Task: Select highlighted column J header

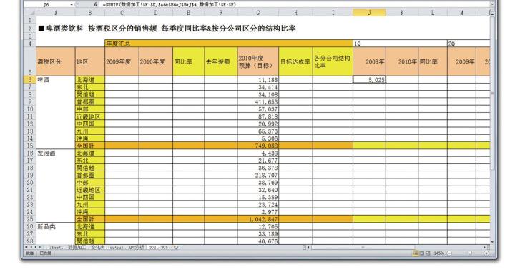Action: [370, 13]
